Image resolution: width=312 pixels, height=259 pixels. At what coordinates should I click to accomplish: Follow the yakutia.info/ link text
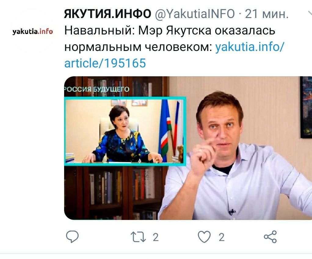(x=250, y=47)
